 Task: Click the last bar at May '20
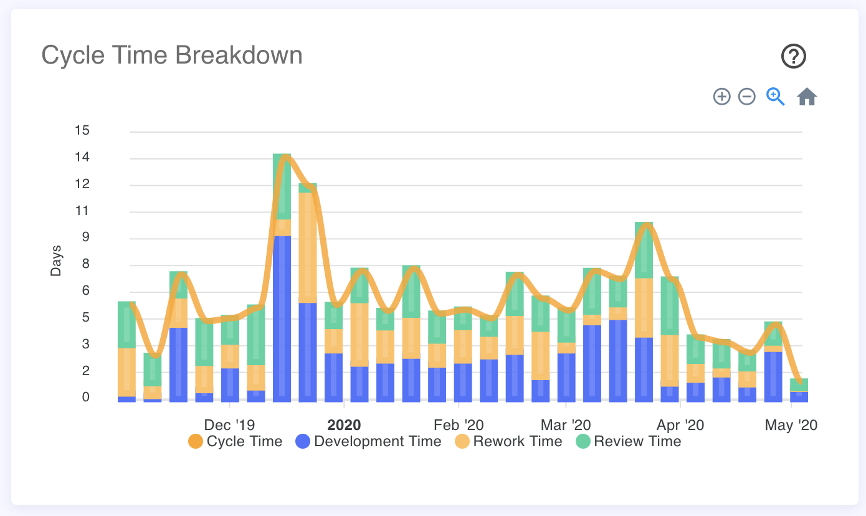pos(799,389)
